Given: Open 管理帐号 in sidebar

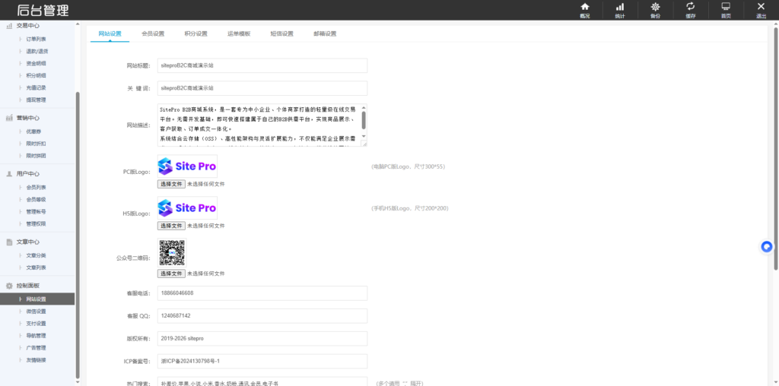Looking at the screenshot, I should (x=36, y=212).
